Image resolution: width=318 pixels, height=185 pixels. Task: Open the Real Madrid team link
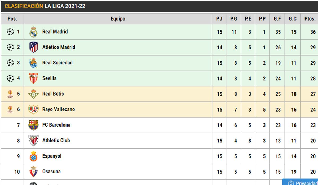click(55, 32)
